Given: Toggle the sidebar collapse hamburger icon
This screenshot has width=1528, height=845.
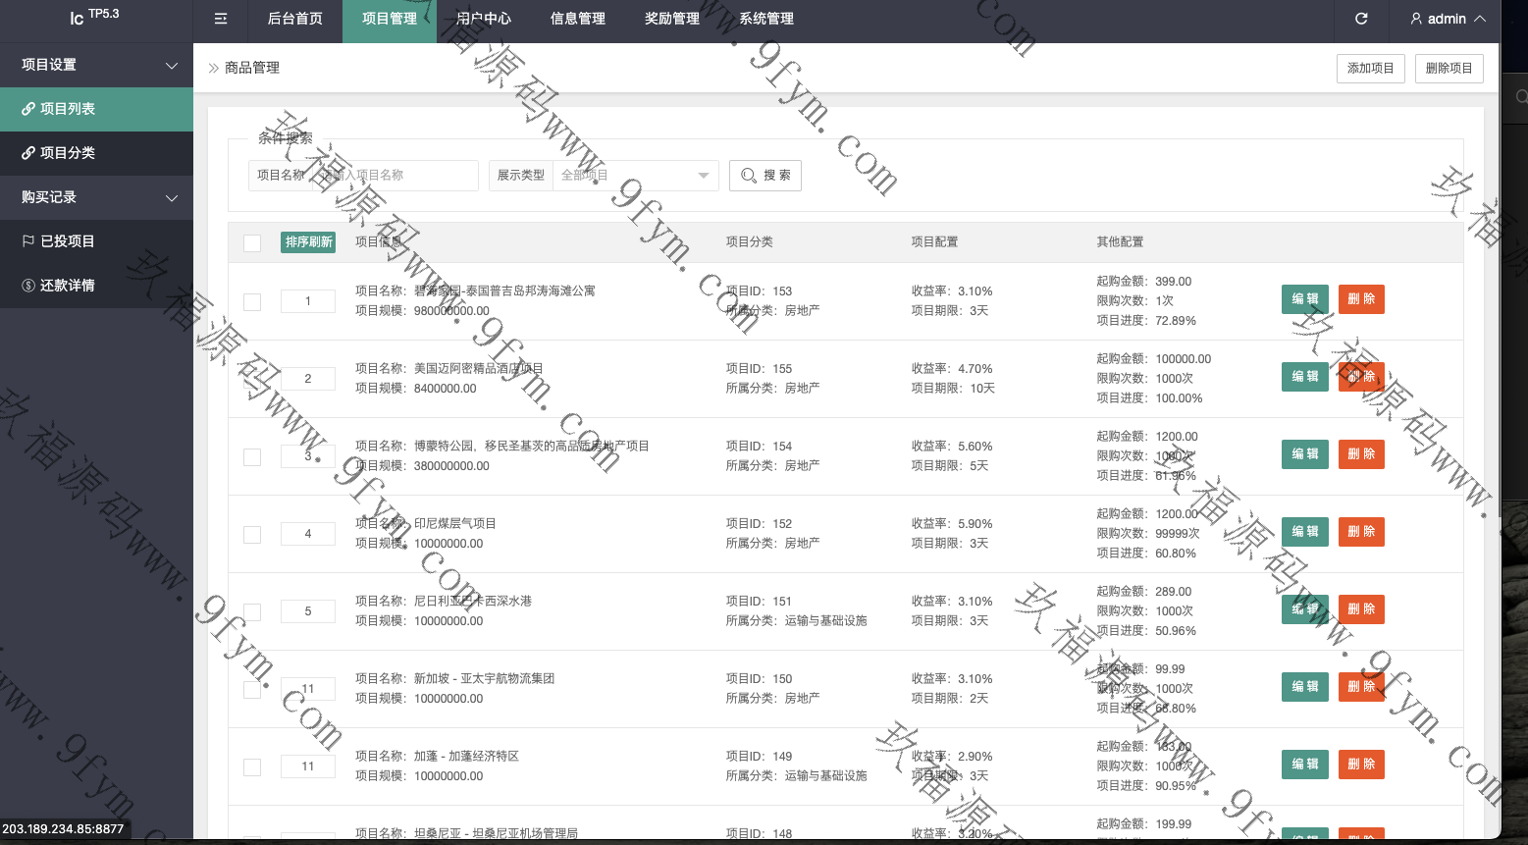Looking at the screenshot, I should click(221, 19).
